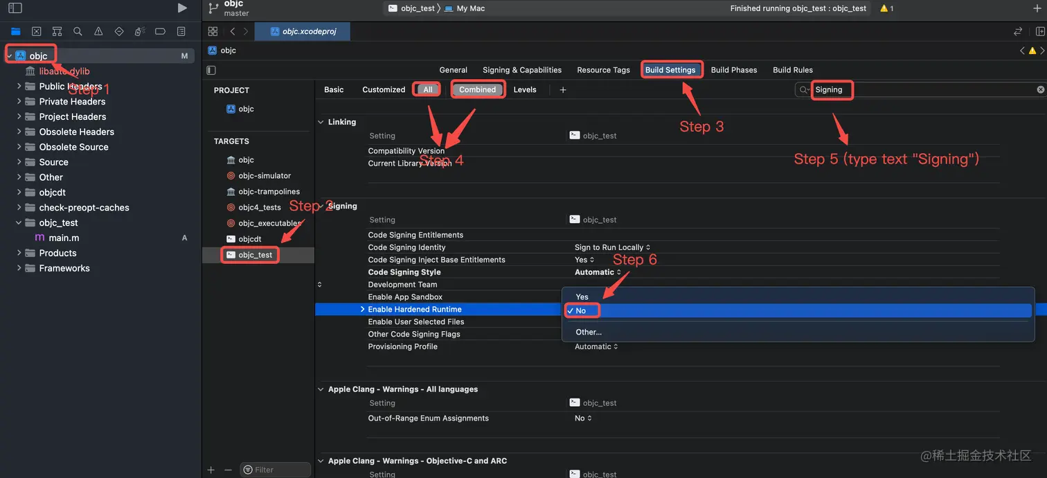Image resolution: width=1047 pixels, height=478 pixels.
Task: Expand the Enable Hardened Runtime row
Action: tap(362, 309)
